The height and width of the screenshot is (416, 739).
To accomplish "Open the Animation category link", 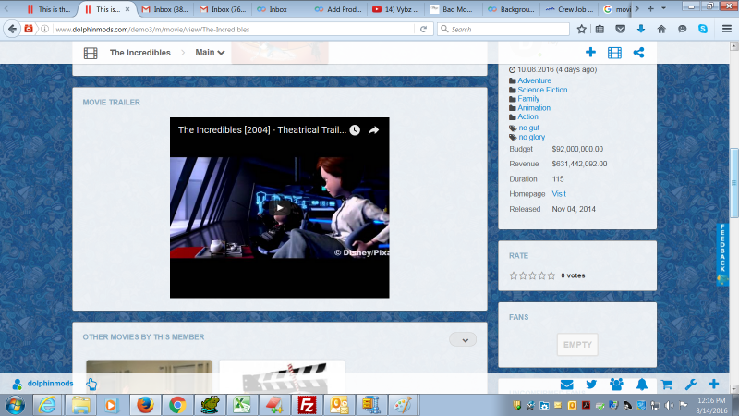I will [534, 108].
